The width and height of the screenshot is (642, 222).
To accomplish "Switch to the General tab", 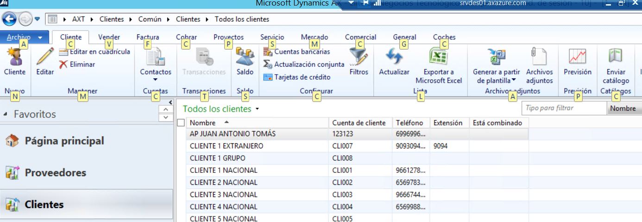I will 404,37.
